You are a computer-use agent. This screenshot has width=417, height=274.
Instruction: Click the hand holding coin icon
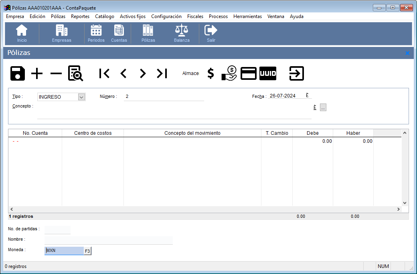tap(229, 73)
